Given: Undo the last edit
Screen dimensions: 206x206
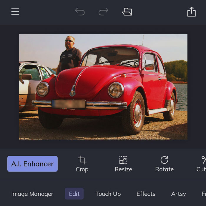Looking at the screenshot, I should (80, 12).
